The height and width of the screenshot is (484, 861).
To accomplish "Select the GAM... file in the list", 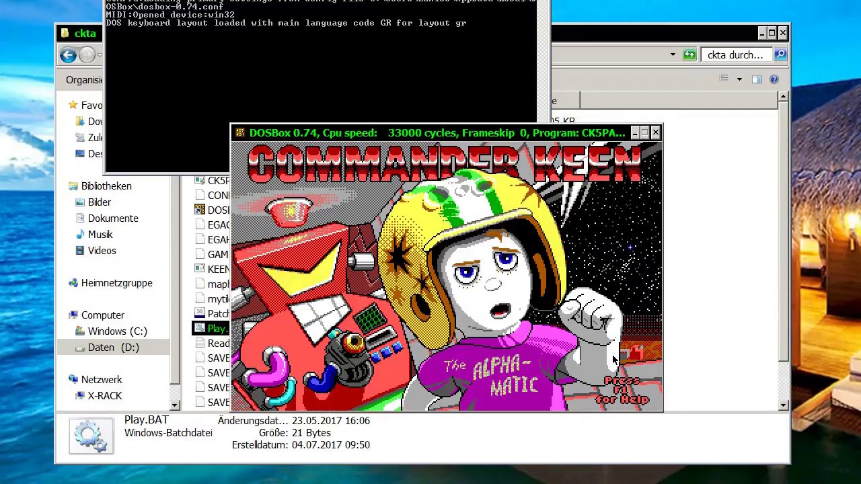I will (211, 254).
